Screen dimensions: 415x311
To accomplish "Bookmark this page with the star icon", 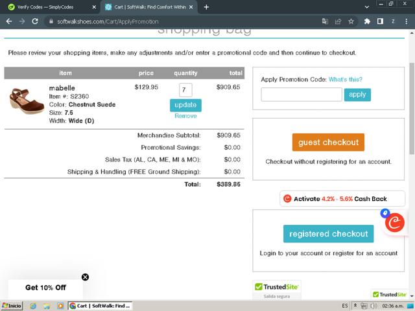I will (x=351, y=21).
